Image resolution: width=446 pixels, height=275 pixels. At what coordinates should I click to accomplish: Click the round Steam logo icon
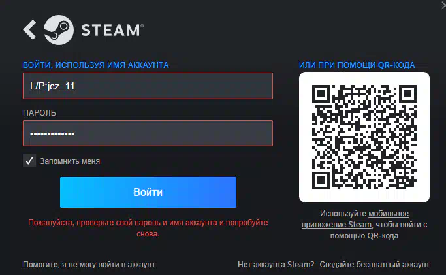[59, 30]
